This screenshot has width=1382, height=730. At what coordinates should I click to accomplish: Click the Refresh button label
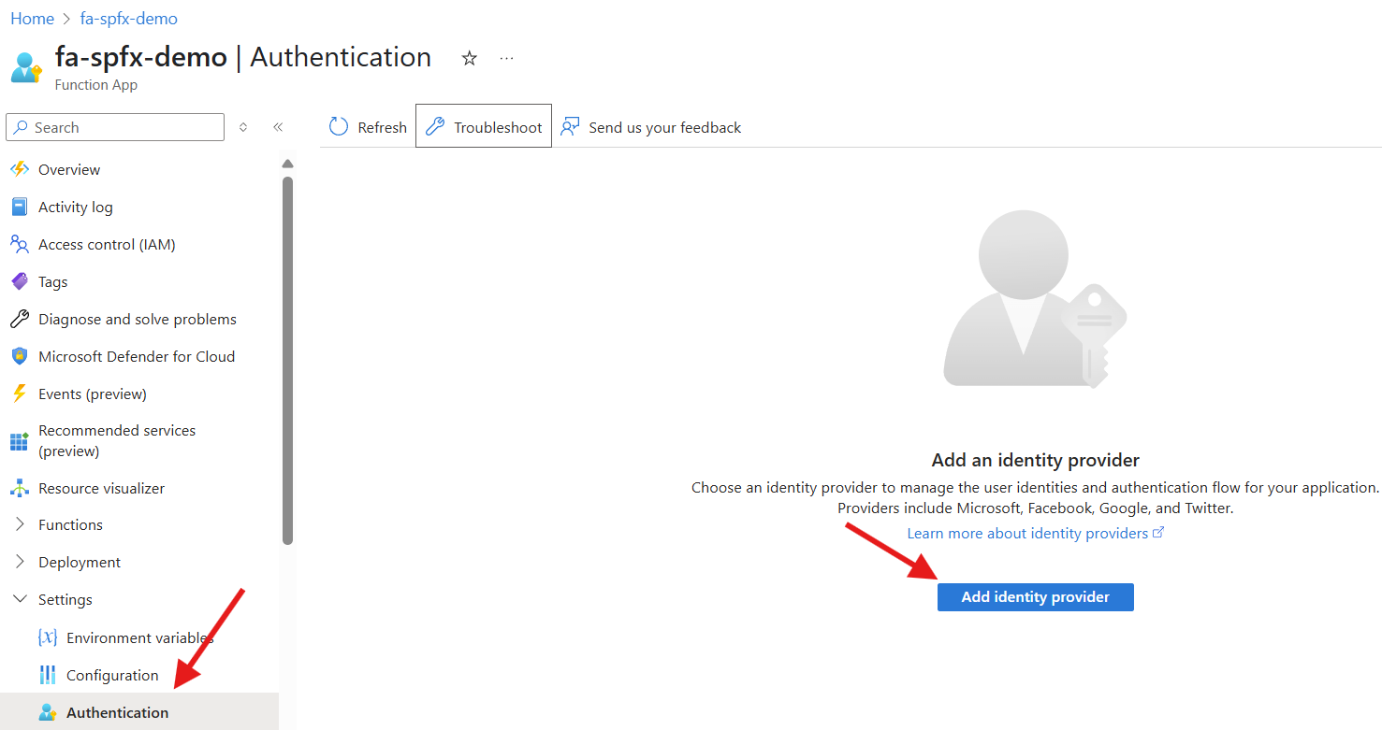[382, 127]
